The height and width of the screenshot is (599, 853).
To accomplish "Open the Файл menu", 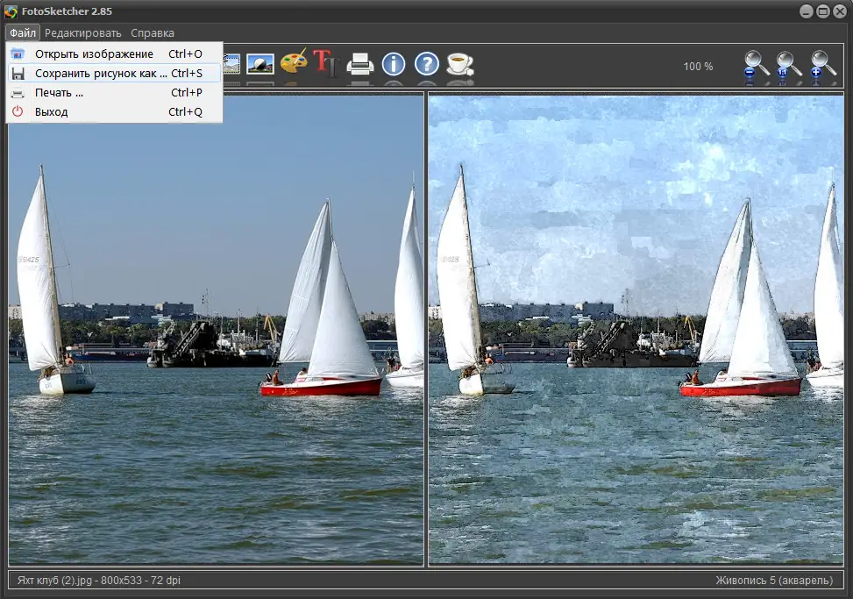I will tap(22, 32).
